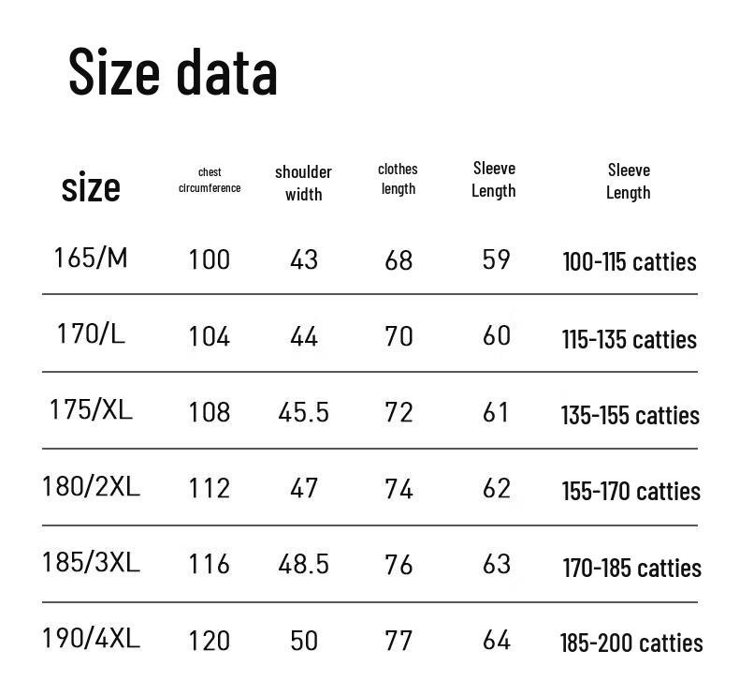Click the clothes length value 77
Screen dimensions: 739x695
(x=398, y=641)
